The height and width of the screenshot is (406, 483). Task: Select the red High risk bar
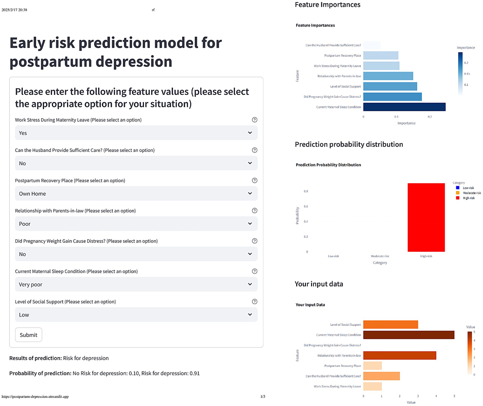point(426,217)
